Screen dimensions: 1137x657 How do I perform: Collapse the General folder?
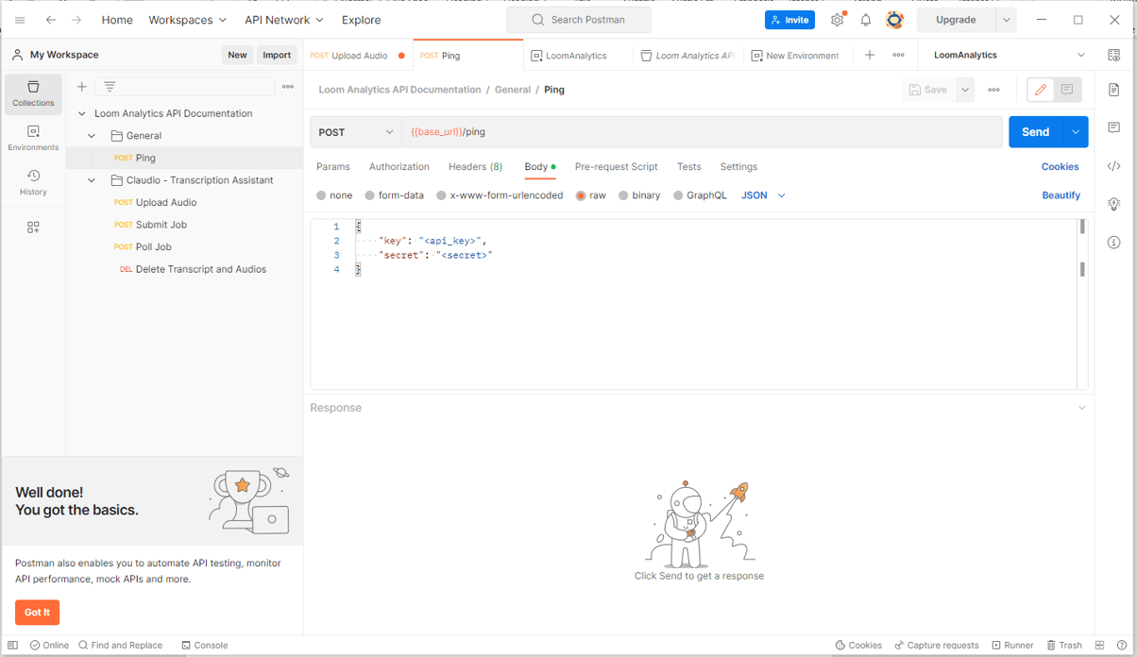92,136
